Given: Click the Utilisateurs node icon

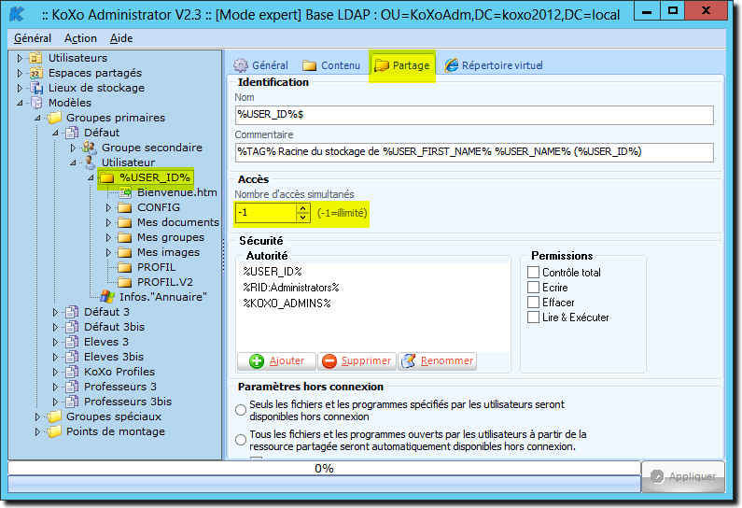Looking at the screenshot, I should 35,58.
